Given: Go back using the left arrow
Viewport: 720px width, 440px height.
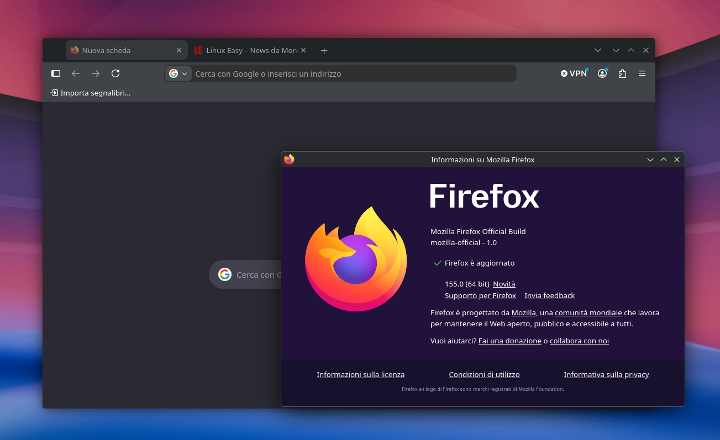Looking at the screenshot, I should 76,73.
